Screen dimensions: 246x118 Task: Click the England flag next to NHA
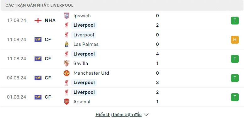pos(38,20)
